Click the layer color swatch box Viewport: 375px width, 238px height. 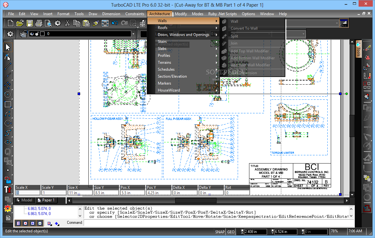click(x=42, y=34)
